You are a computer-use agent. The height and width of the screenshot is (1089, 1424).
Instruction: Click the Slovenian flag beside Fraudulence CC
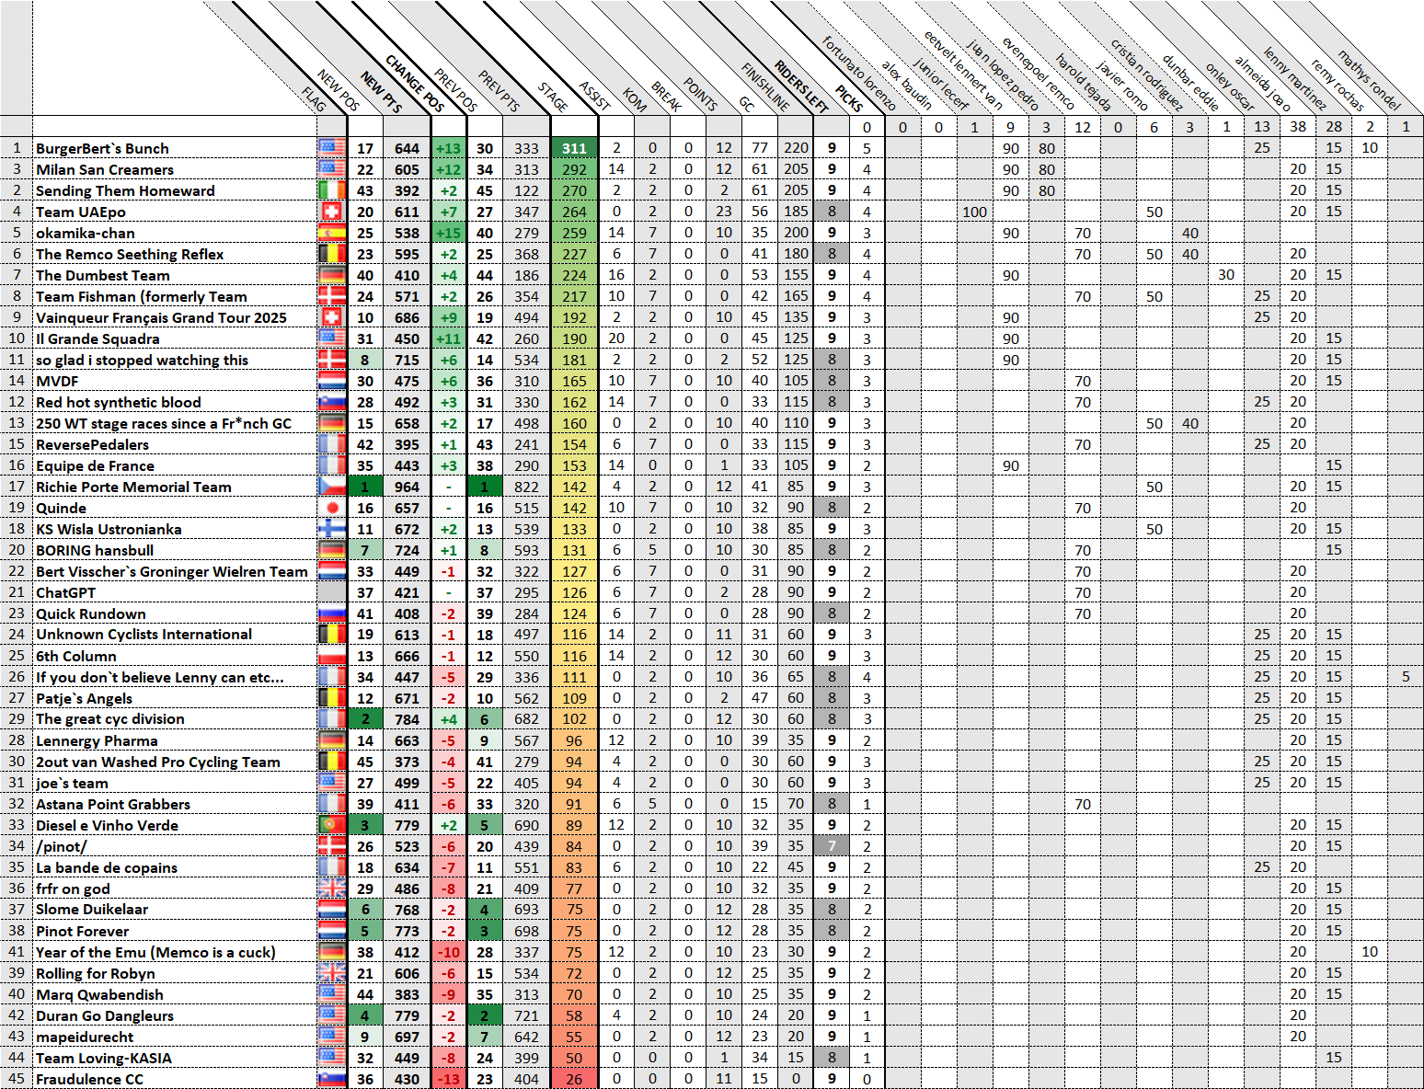pos(331,1079)
